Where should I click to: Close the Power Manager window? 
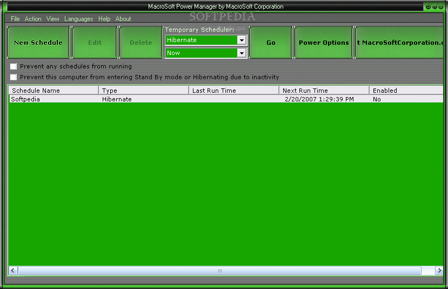point(441,6)
